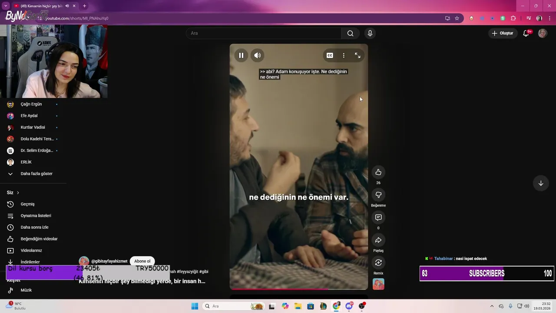The width and height of the screenshot is (556, 313).
Task: Mute the Shorts video volume
Action: [x=258, y=55]
